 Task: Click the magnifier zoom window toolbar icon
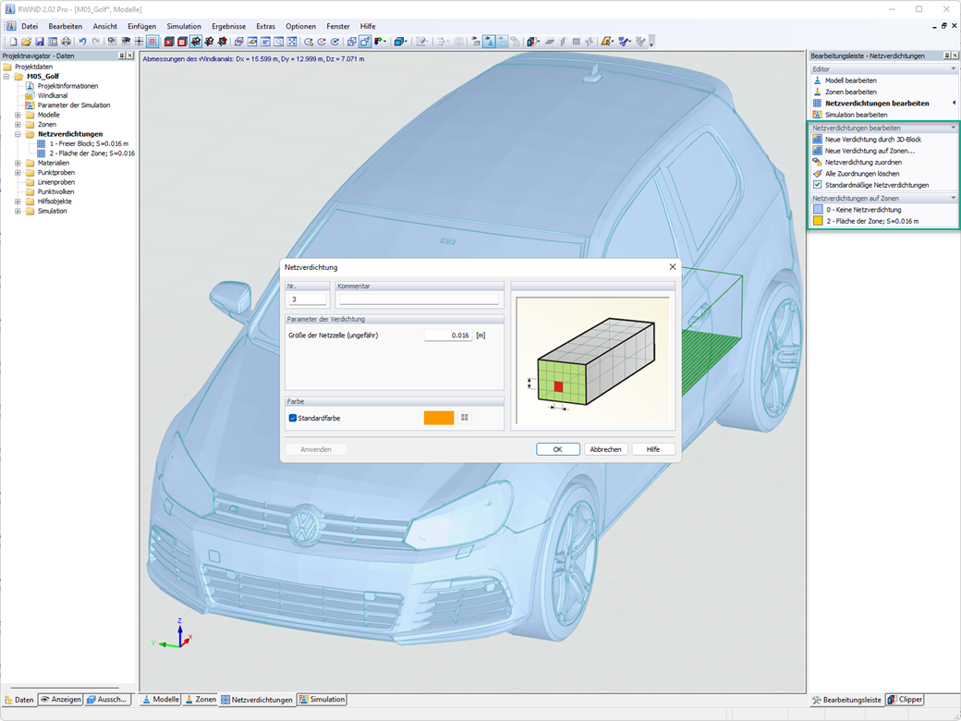[x=279, y=42]
